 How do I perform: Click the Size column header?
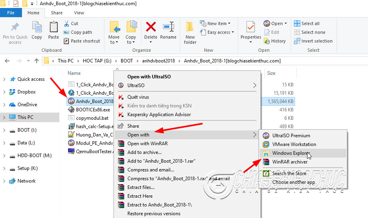tap(271, 73)
